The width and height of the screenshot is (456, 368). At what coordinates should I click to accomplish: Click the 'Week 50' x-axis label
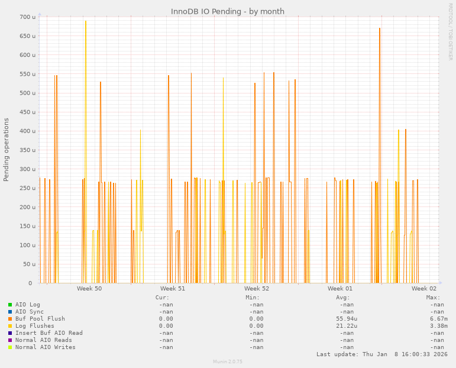(x=89, y=289)
